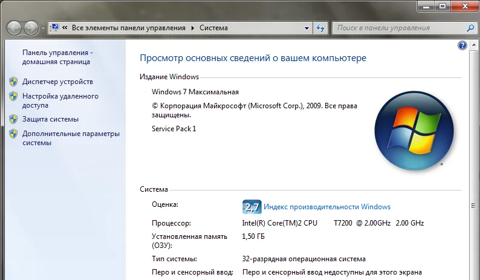Close the System window
480x280 pixels.
[465, 6]
